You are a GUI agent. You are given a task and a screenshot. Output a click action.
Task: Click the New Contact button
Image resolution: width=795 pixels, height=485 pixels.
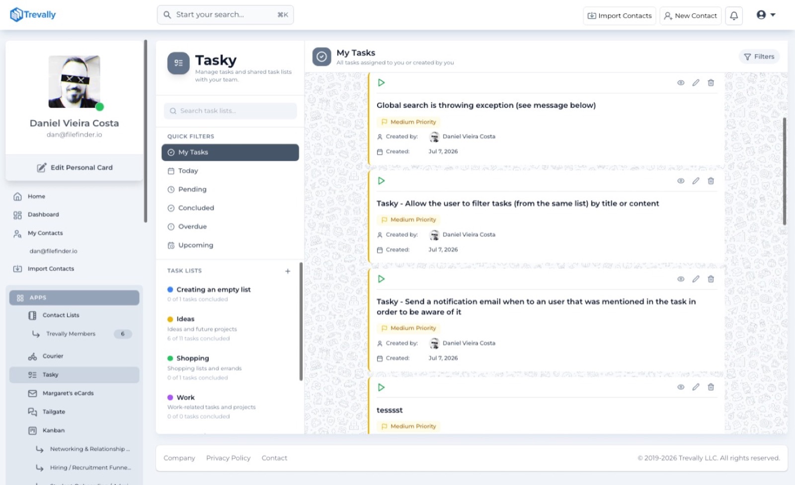pos(690,15)
